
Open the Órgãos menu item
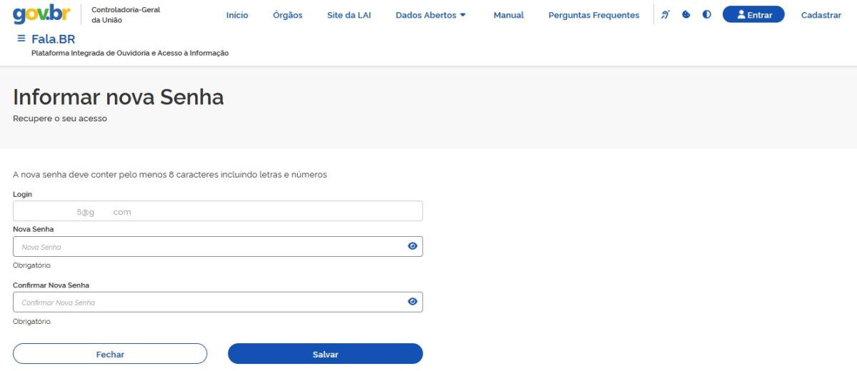pyautogui.click(x=288, y=15)
